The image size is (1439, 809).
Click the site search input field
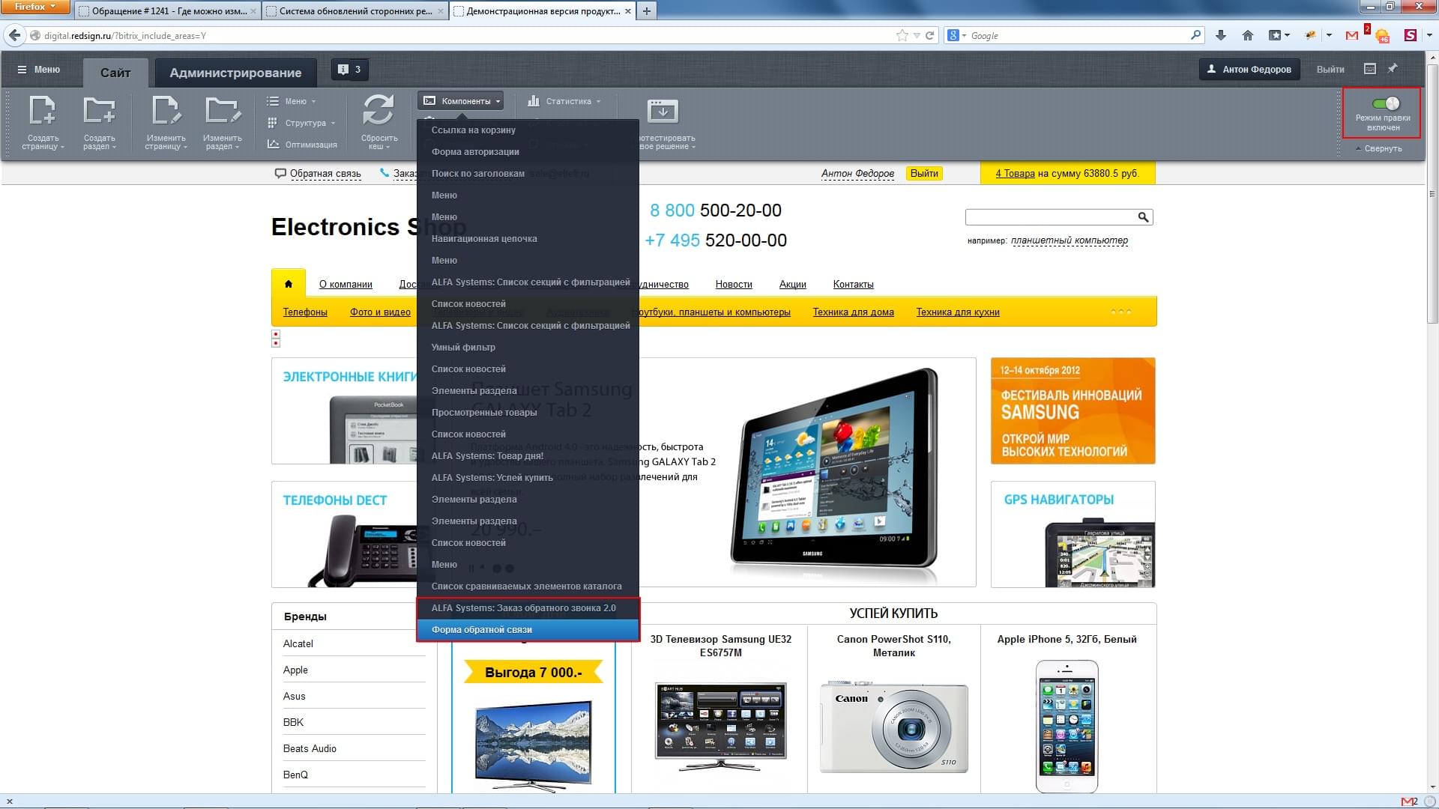[1051, 217]
